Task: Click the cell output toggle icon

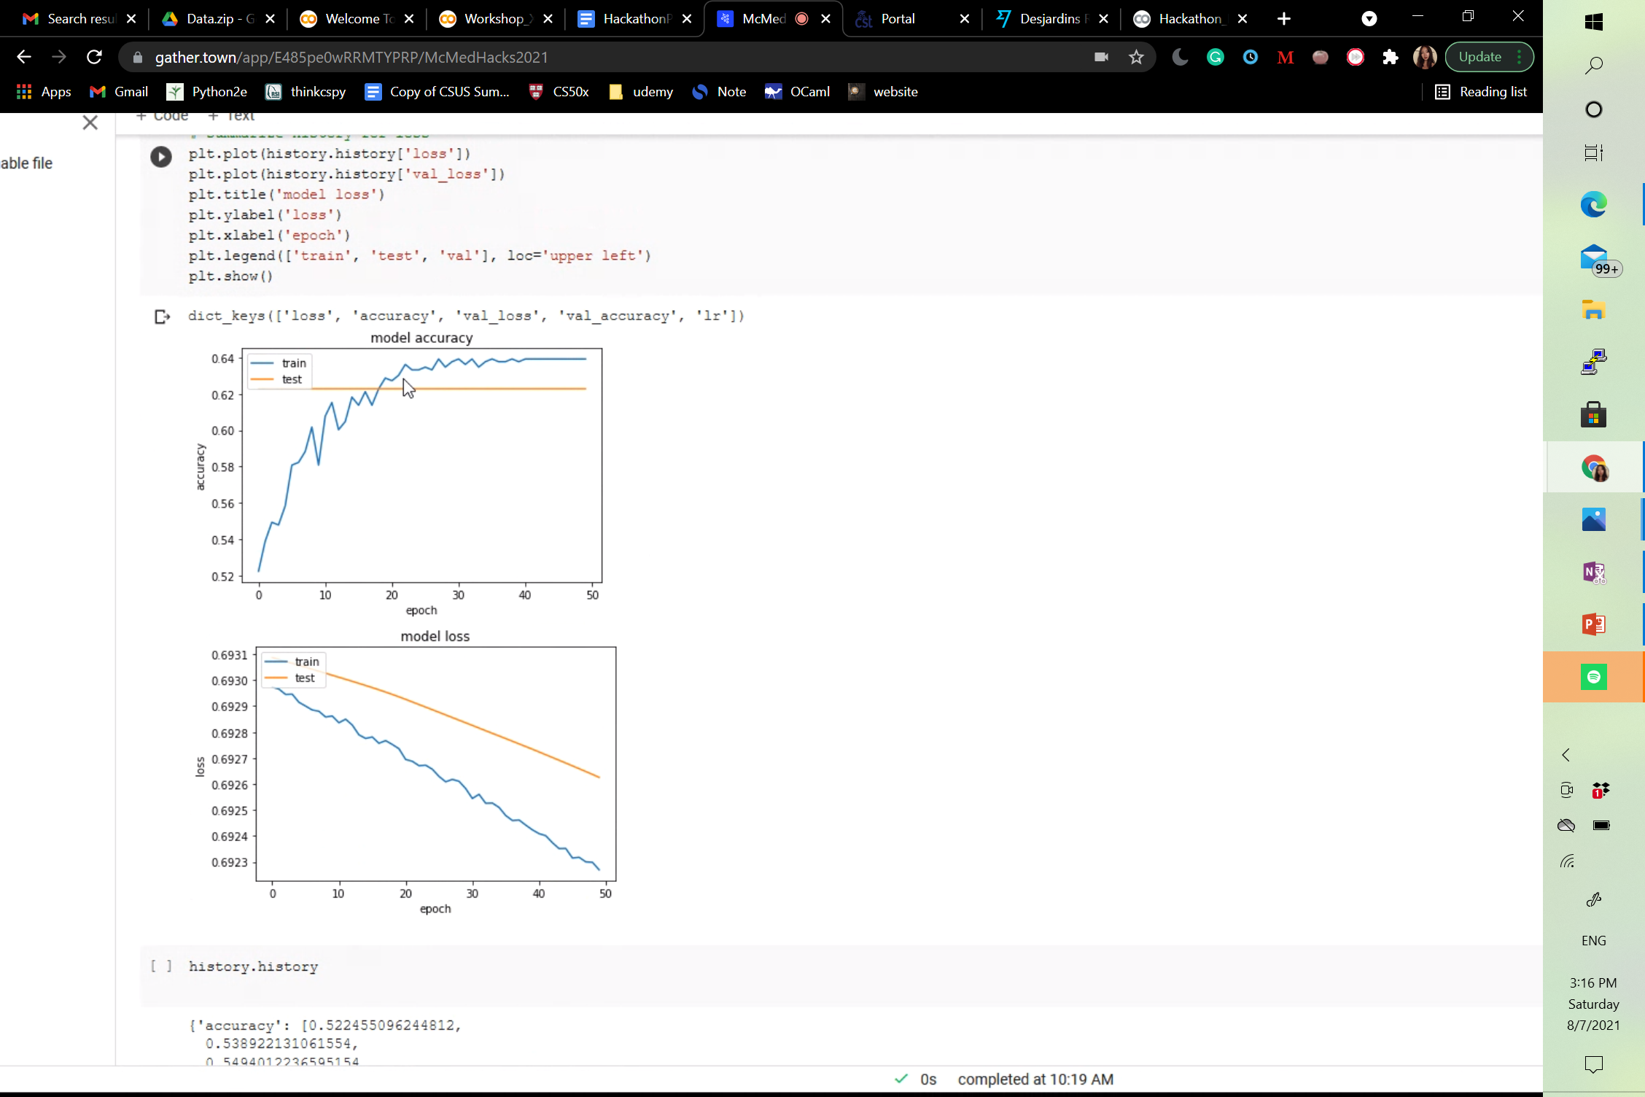Action: (162, 317)
